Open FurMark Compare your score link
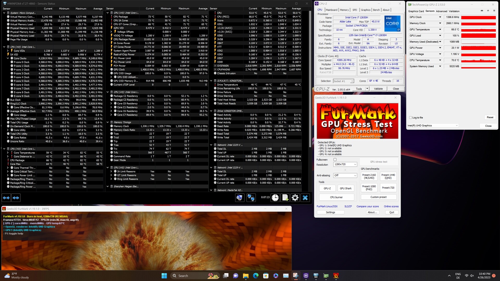 point(367,206)
